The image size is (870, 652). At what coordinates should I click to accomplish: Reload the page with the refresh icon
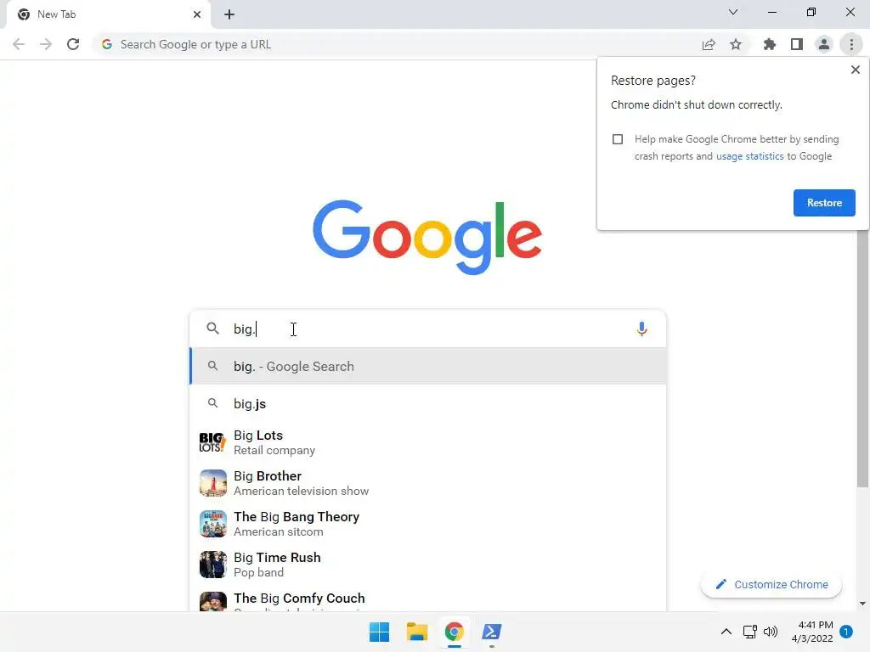pyautogui.click(x=73, y=44)
